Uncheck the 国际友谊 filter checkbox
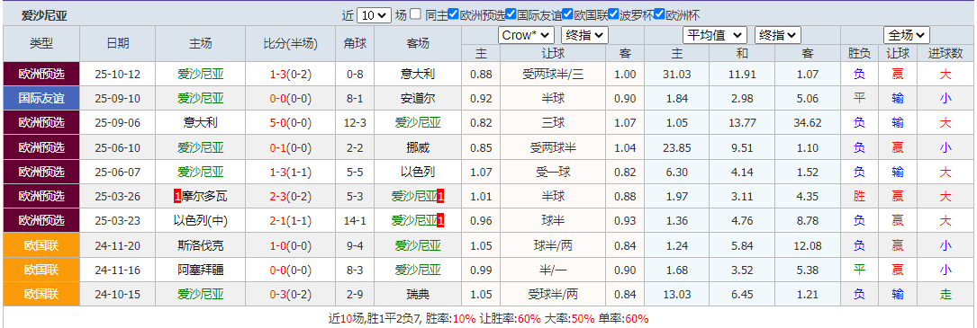Image resolution: width=977 pixels, height=328 pixels. pyautogui.click(x=511, y=14)
